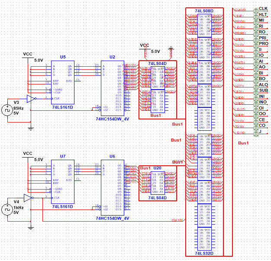
Task: Click the SUB probe indicator
Action: pos(256,93)
